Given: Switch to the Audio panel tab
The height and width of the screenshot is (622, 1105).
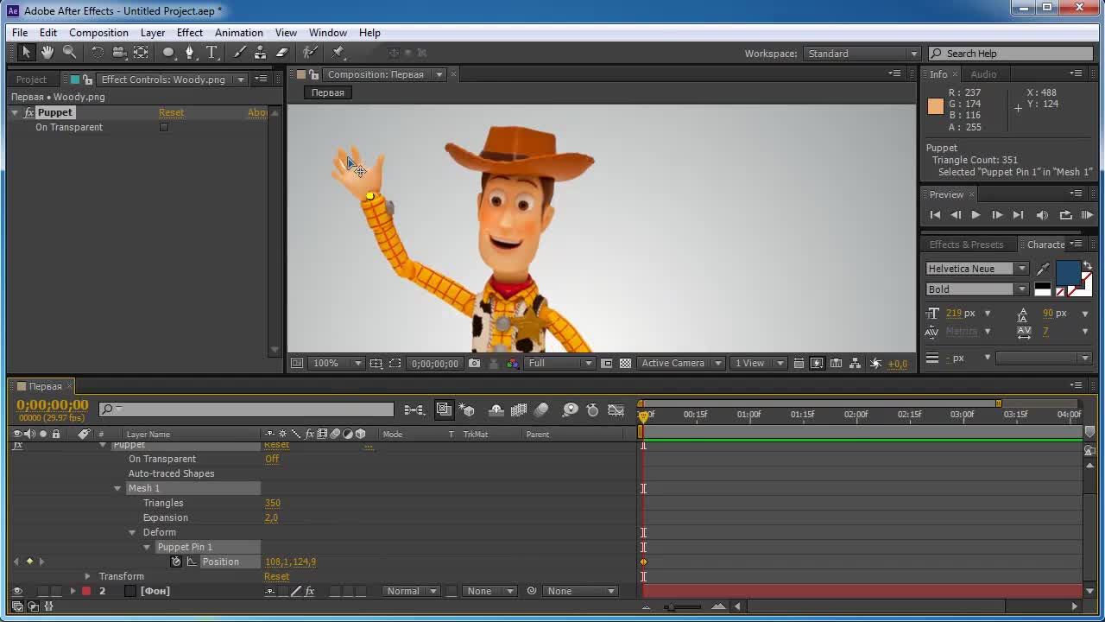Looking at the screenshot, I should [983, 74].
